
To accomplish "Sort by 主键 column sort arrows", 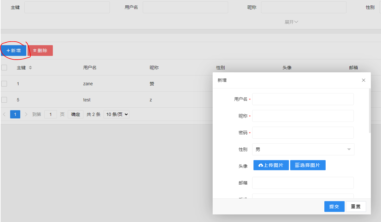I will [x=30, y=68].
